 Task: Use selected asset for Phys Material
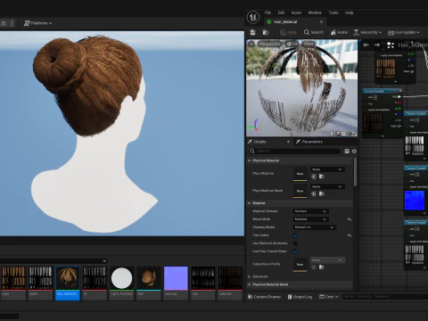point(314,177)
